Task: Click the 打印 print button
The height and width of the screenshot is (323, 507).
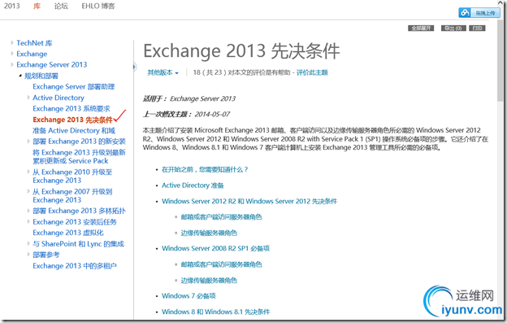Action: coord(477,28)
